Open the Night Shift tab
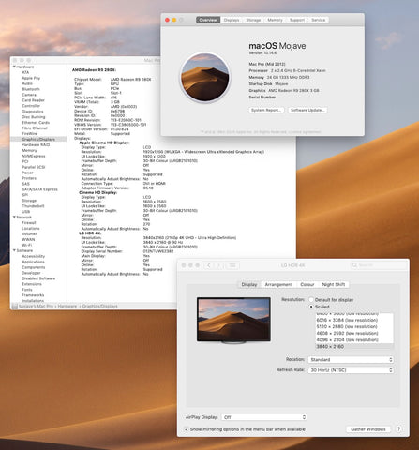This screenshot has height=450, width=419. [334, 284]
